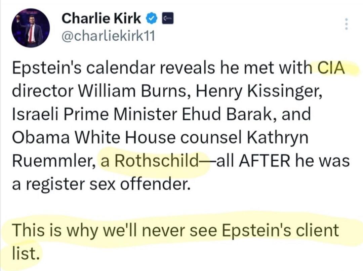Image resolution: width=363 pixels, height=271 pixels.
Task: Click the highlighted sentence about Epstein's client list
Action: 175,231
